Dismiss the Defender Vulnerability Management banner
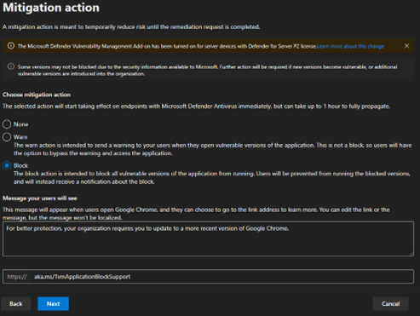This screenshot has height=316, width=420. click(406, 46)
